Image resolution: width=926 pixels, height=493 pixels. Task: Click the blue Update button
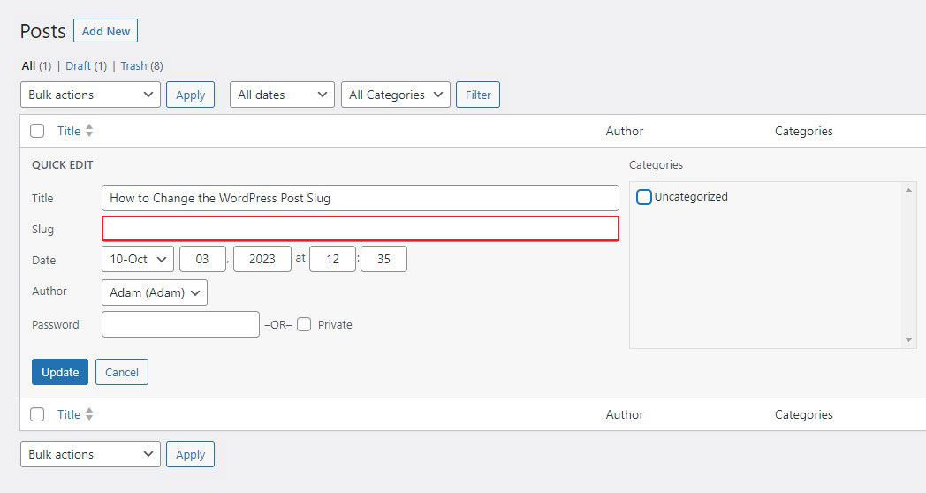point(60,372)
